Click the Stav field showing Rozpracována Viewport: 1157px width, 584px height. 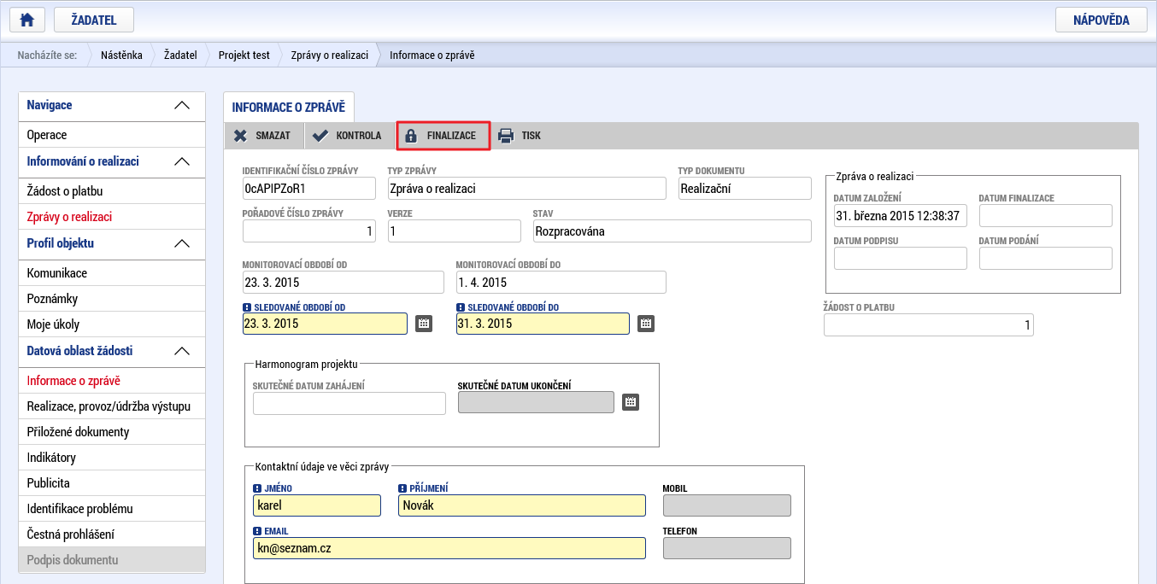click(672, 231)
